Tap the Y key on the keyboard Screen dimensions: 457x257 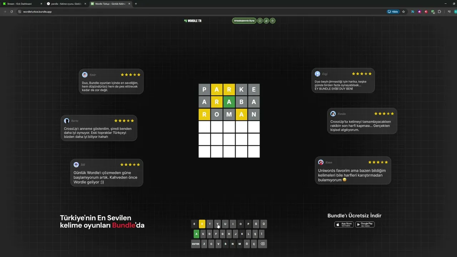click(x=217, y=224)
